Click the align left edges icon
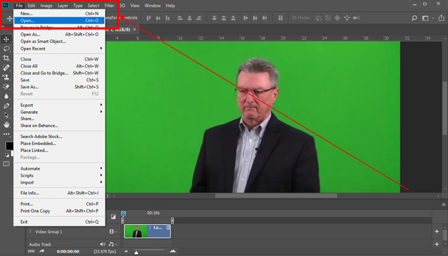Viewport: 448px width, 256px height. point(180,18)
